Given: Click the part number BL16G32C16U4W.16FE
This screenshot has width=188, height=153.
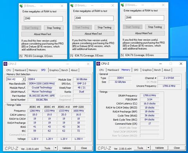Looking at the screenshot, I should pos(42,96).
